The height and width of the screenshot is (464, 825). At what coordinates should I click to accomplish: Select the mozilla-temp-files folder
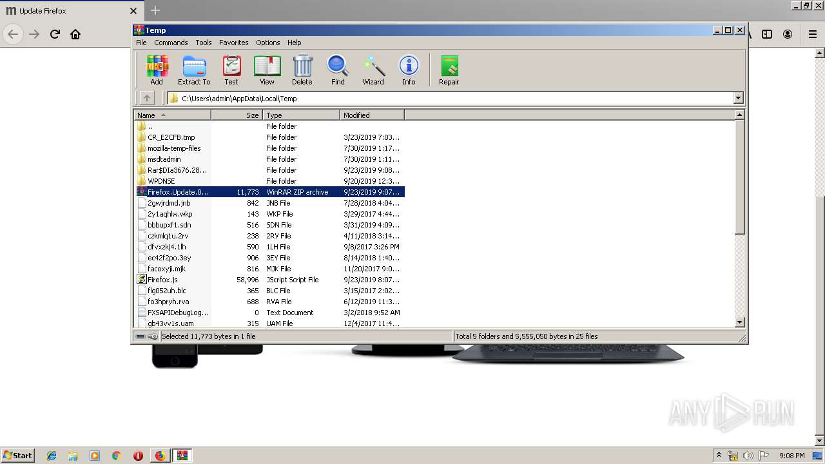click(270, 148)
